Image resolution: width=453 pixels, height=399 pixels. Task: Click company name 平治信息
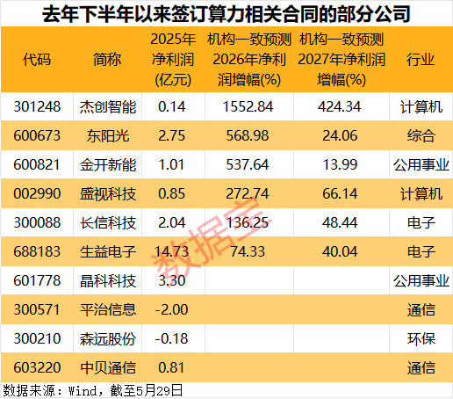coord(108,309)
